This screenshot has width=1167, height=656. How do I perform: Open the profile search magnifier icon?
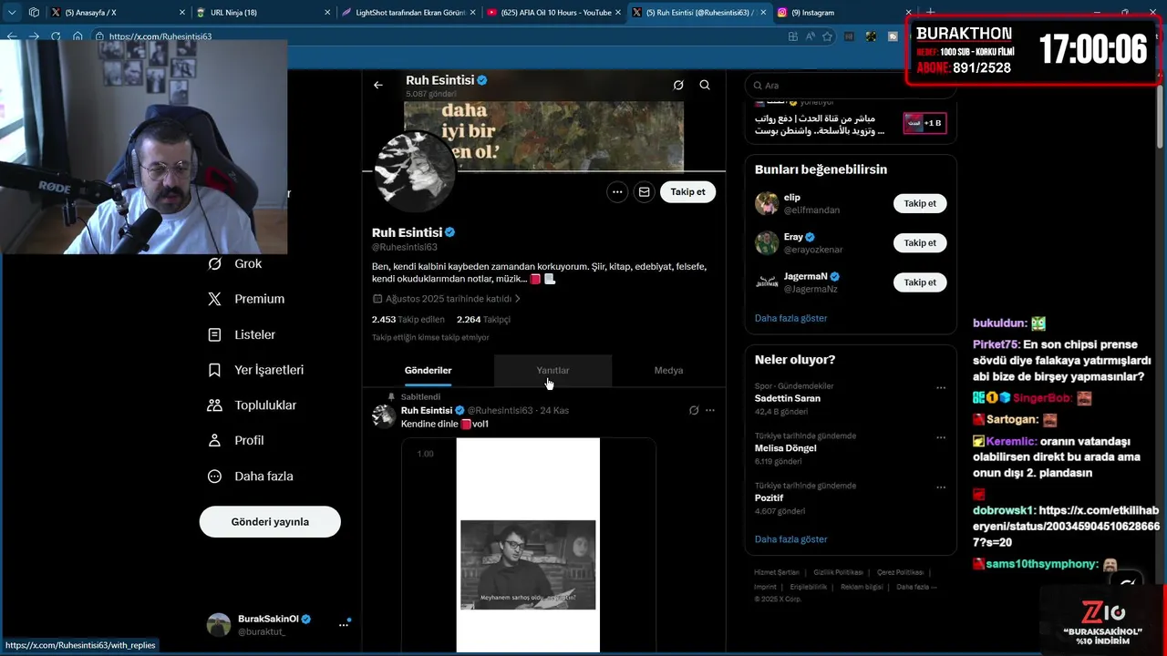coord(705,85)
